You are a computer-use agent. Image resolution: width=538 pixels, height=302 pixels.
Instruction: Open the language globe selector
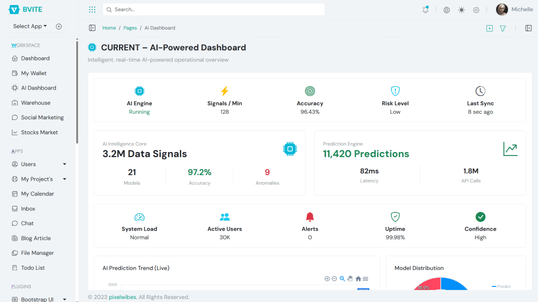[x=446, y=9]
